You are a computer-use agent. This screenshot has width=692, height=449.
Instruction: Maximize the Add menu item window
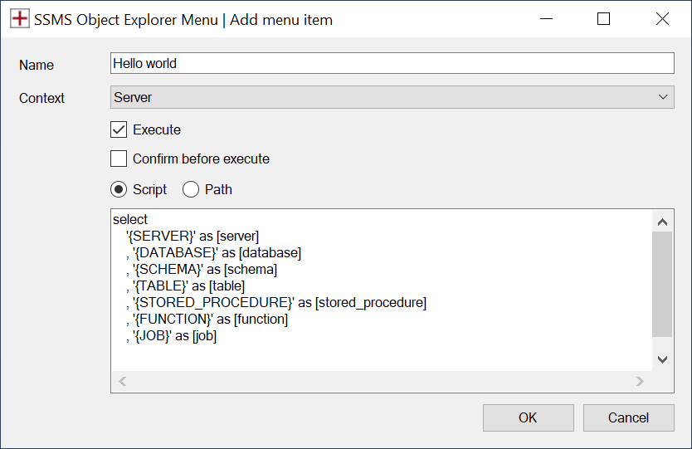pos(603,19)
